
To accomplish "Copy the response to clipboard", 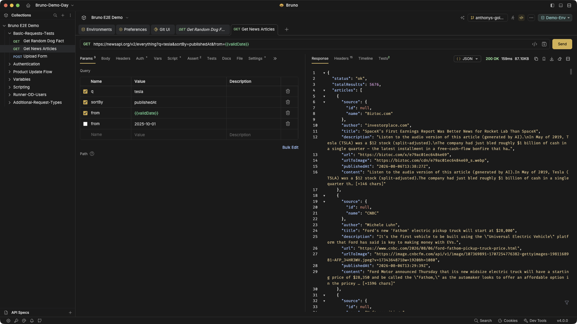I will [536, 59].
